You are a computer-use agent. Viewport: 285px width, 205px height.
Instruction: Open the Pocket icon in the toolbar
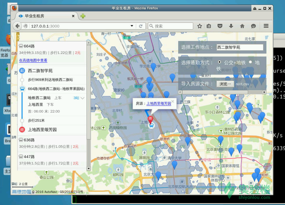[220, 26]
